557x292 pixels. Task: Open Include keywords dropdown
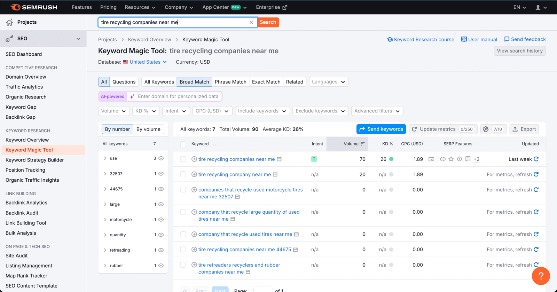(x=262, y=111)
